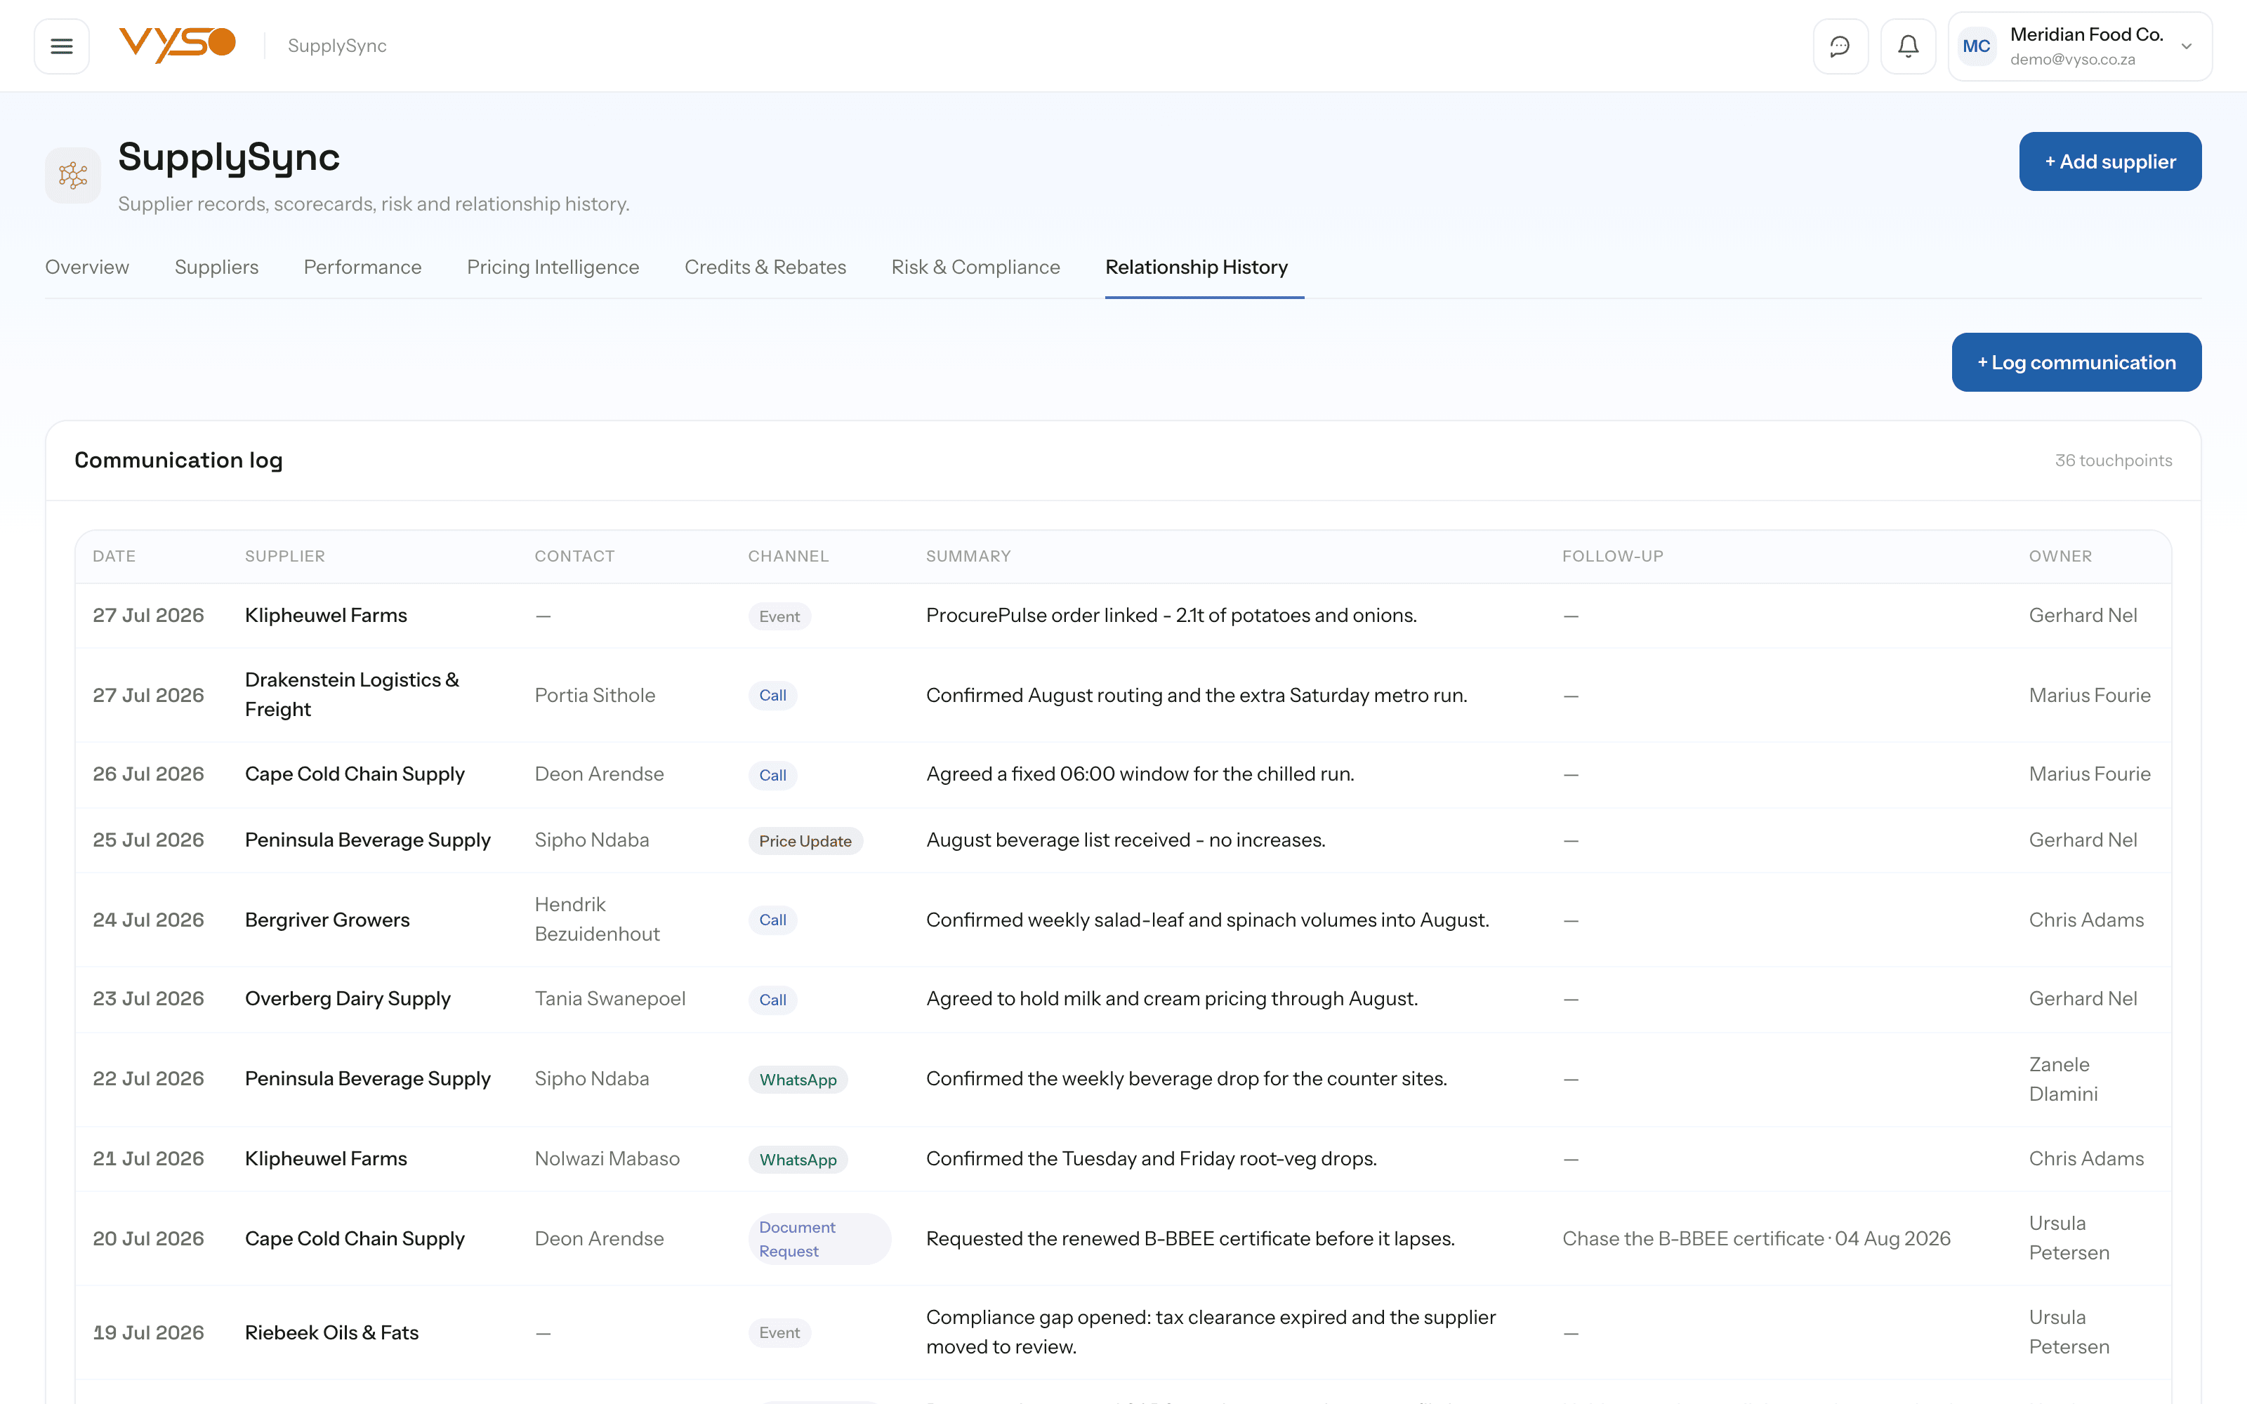Select the Relationship History tab
This screenshot has width=2247, height=1404.
pyautogui.click(x=1196, y=267)
